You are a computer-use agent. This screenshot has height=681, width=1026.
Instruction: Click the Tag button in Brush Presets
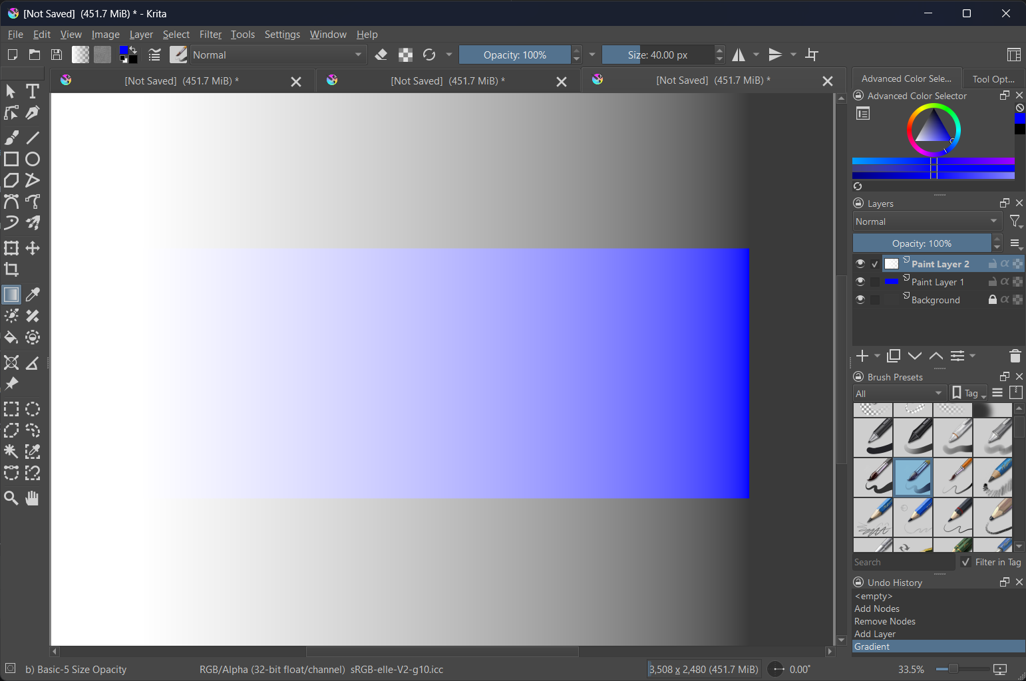969,394
